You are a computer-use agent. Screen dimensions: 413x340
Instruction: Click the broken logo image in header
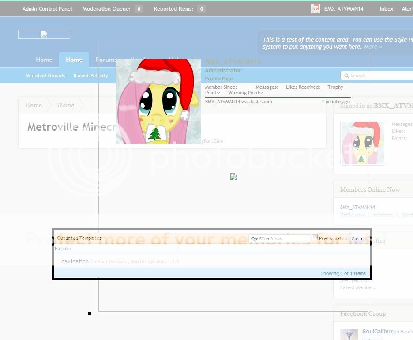(x=44, y=34)
